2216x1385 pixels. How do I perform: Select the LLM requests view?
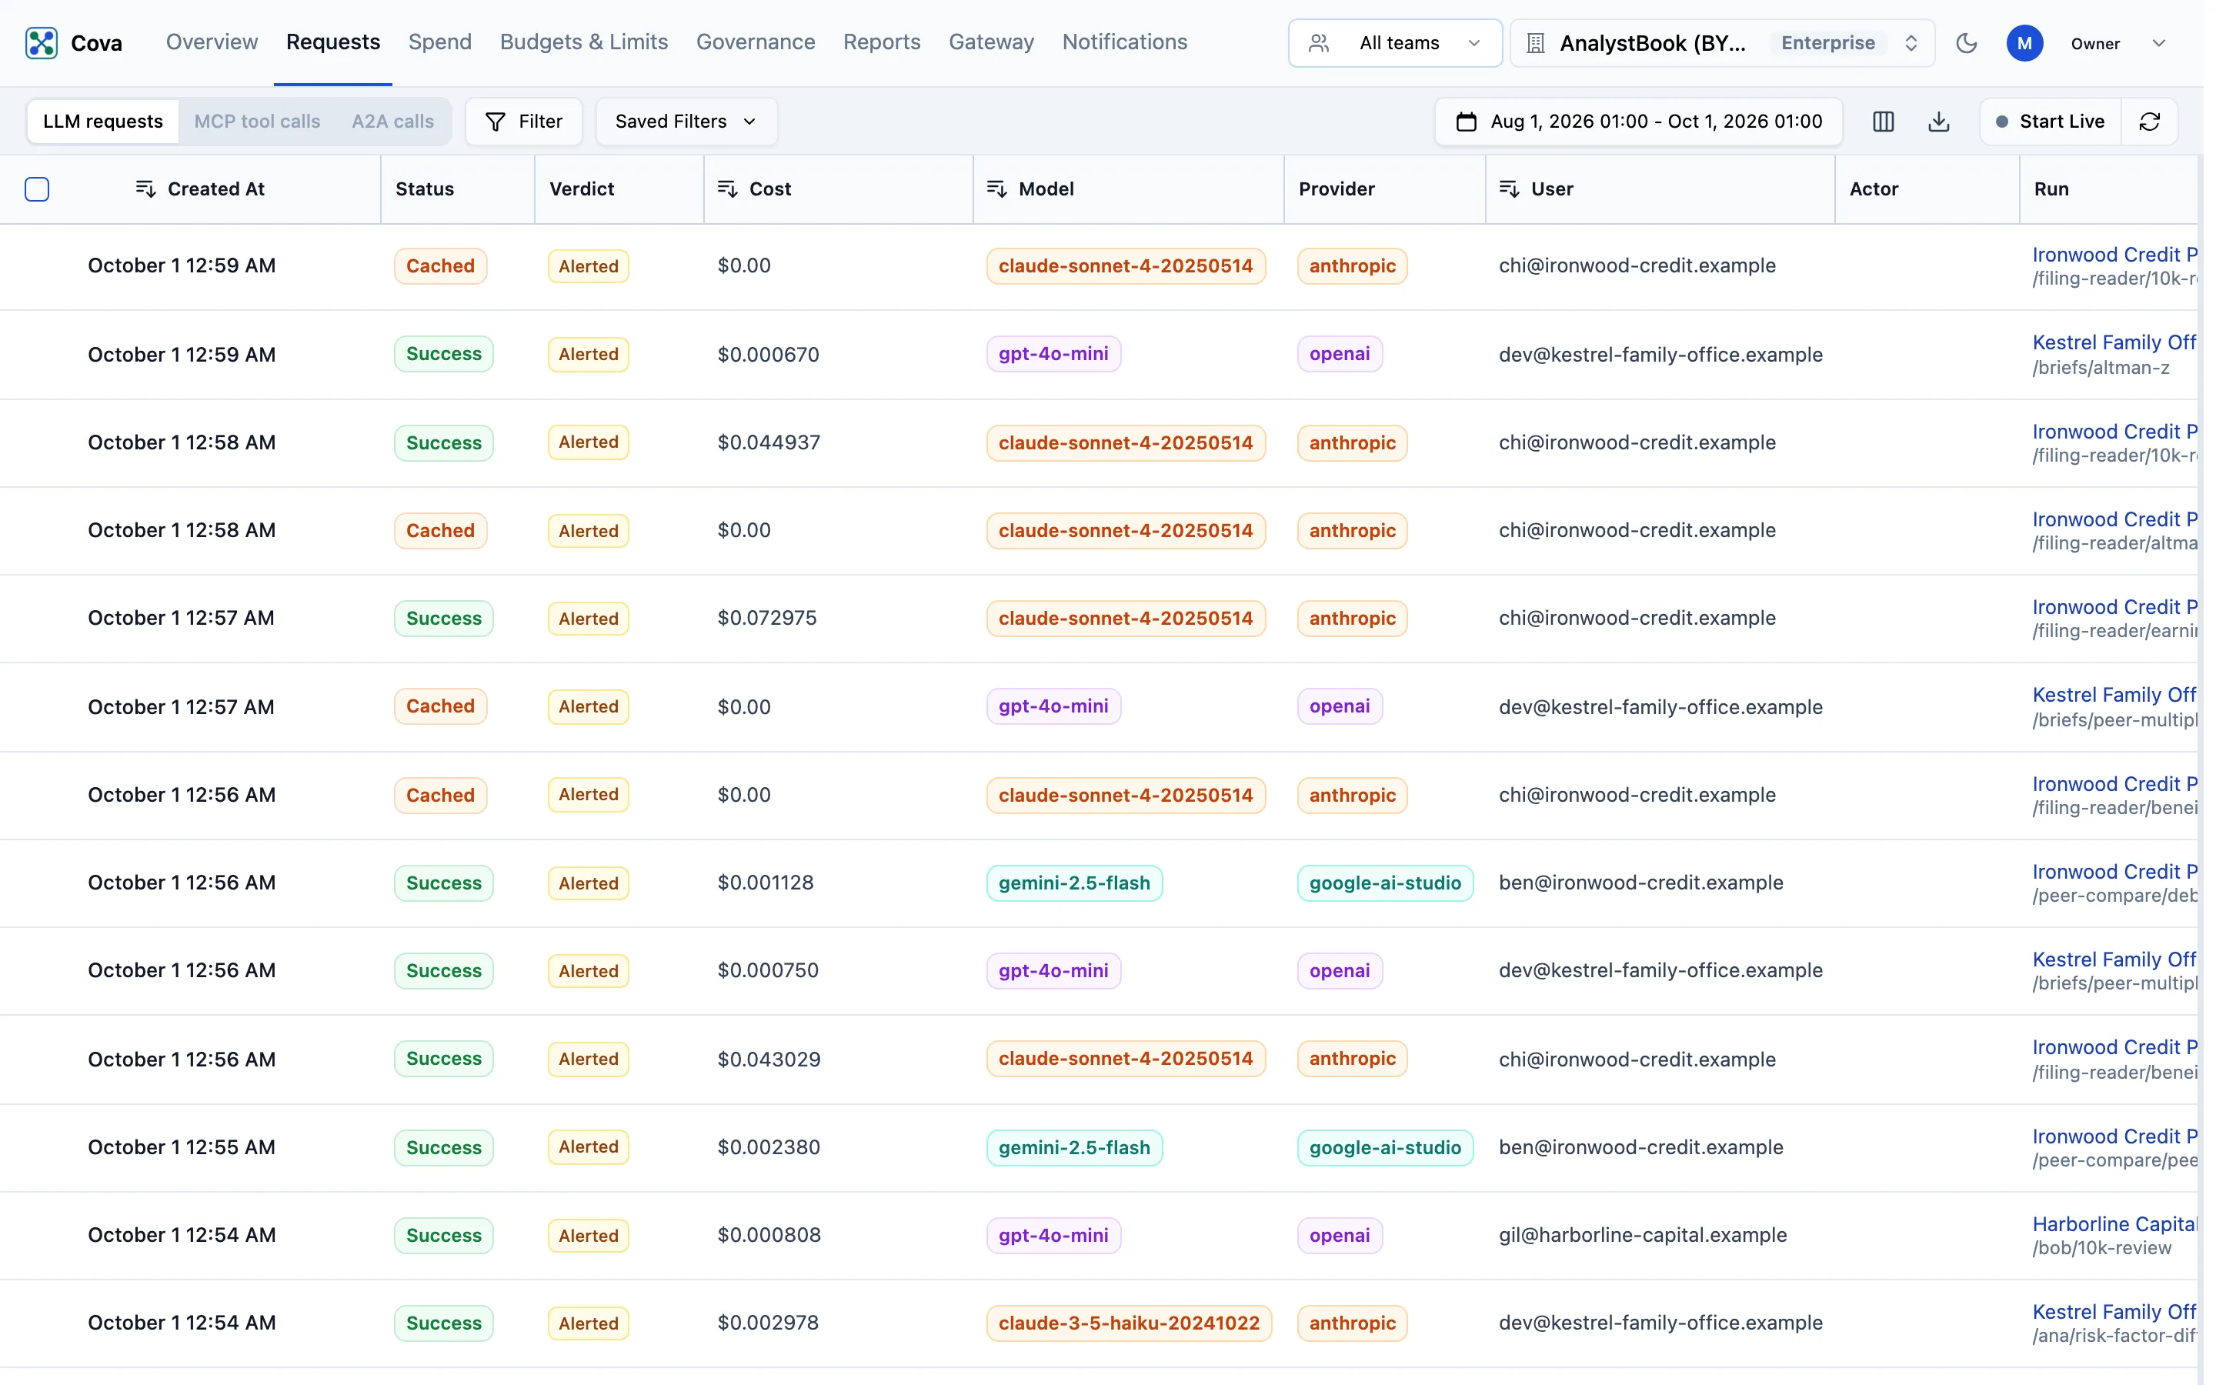(x=102, y=122)
